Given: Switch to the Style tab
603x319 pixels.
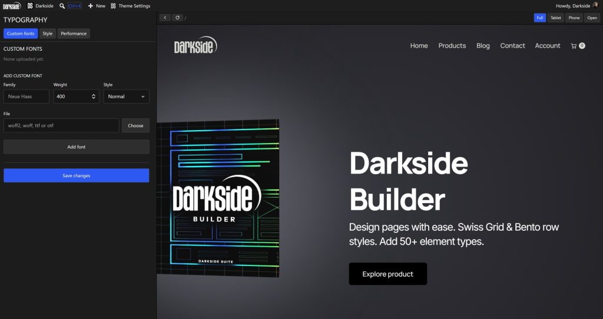Looking at the screenshot, I should (x=48, y=34).
